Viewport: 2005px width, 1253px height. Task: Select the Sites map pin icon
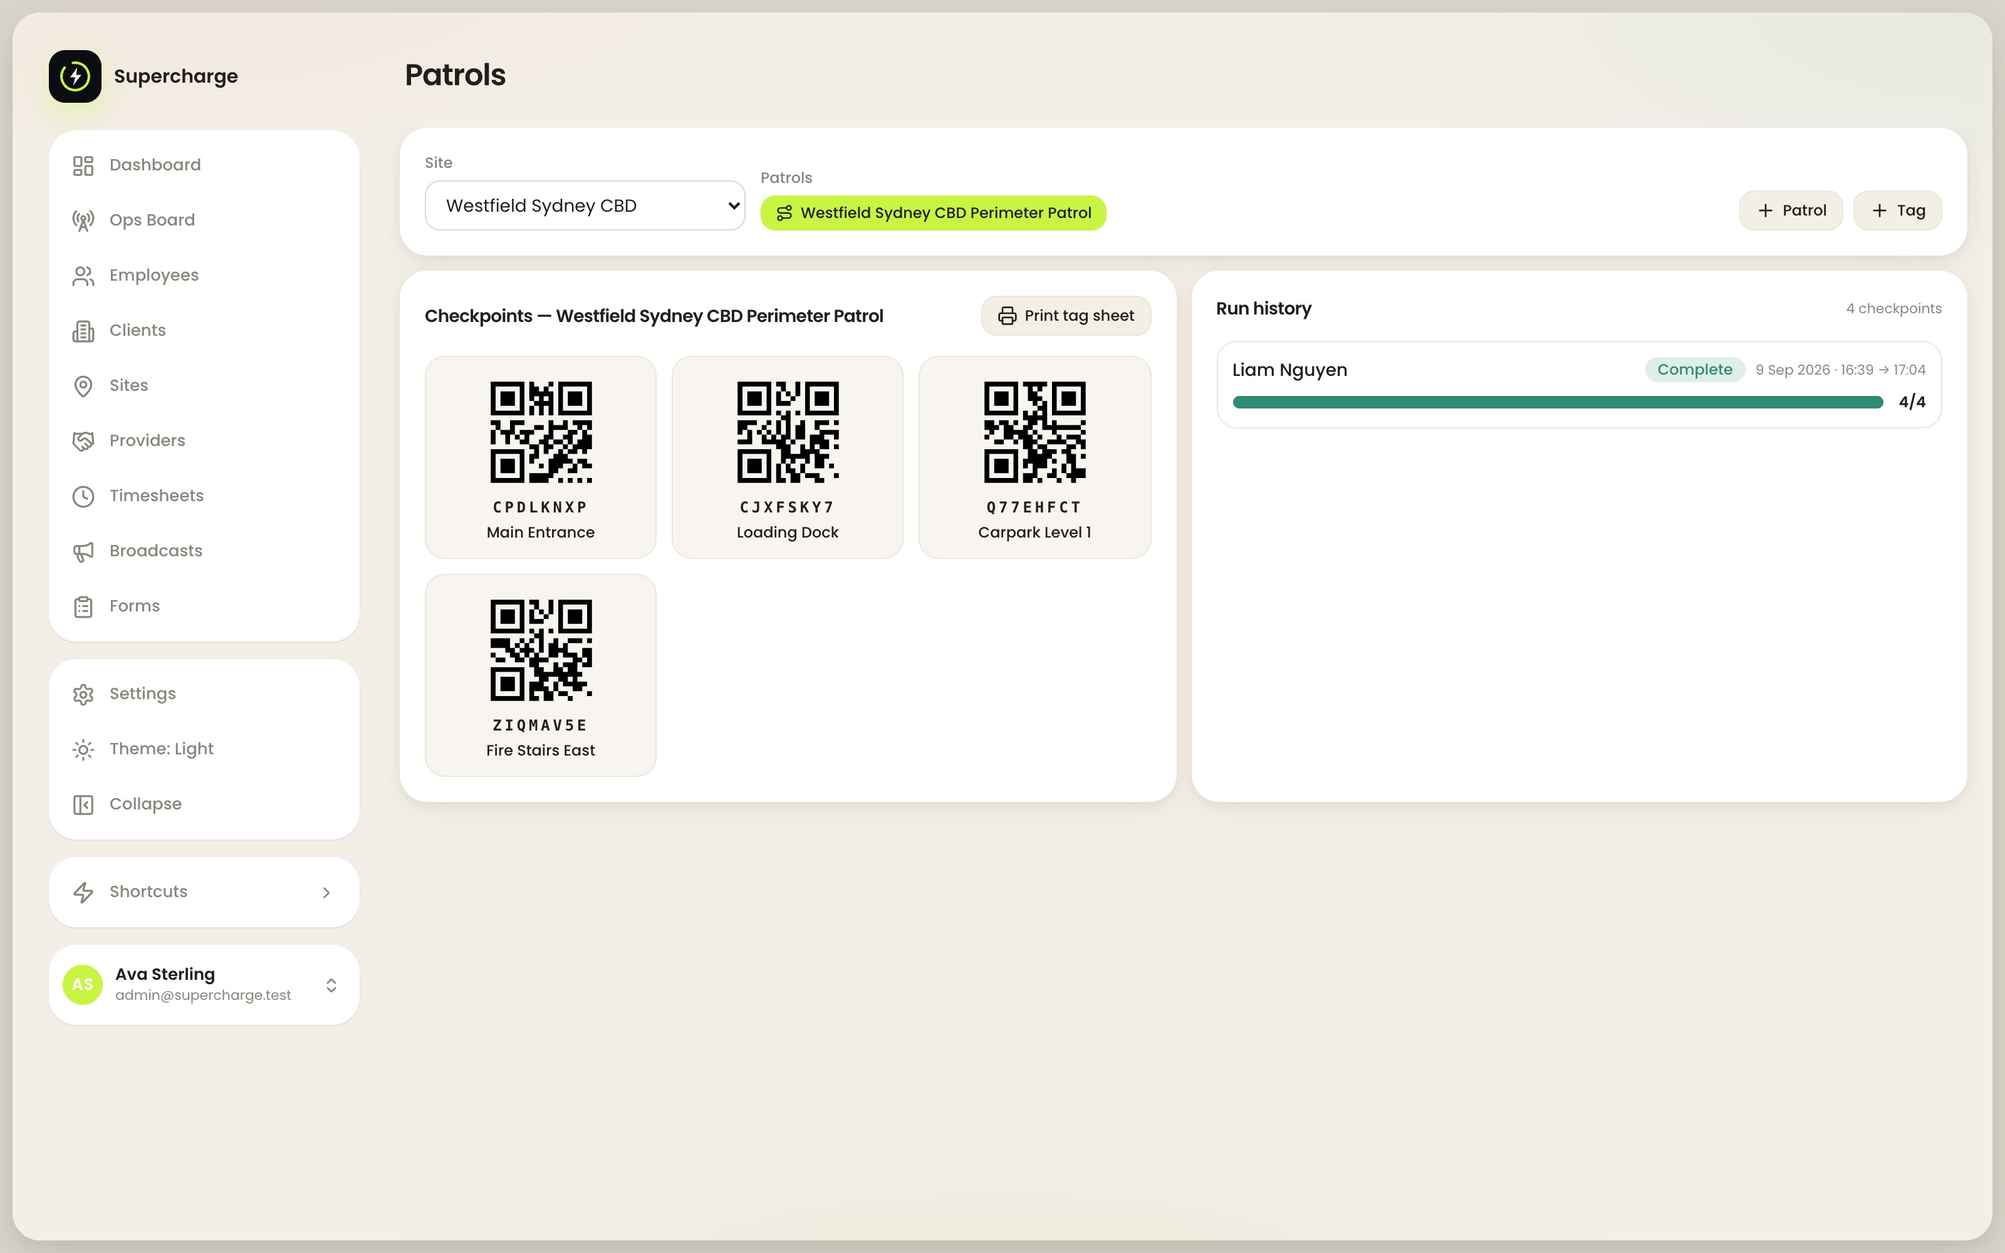tap(83, 386)
